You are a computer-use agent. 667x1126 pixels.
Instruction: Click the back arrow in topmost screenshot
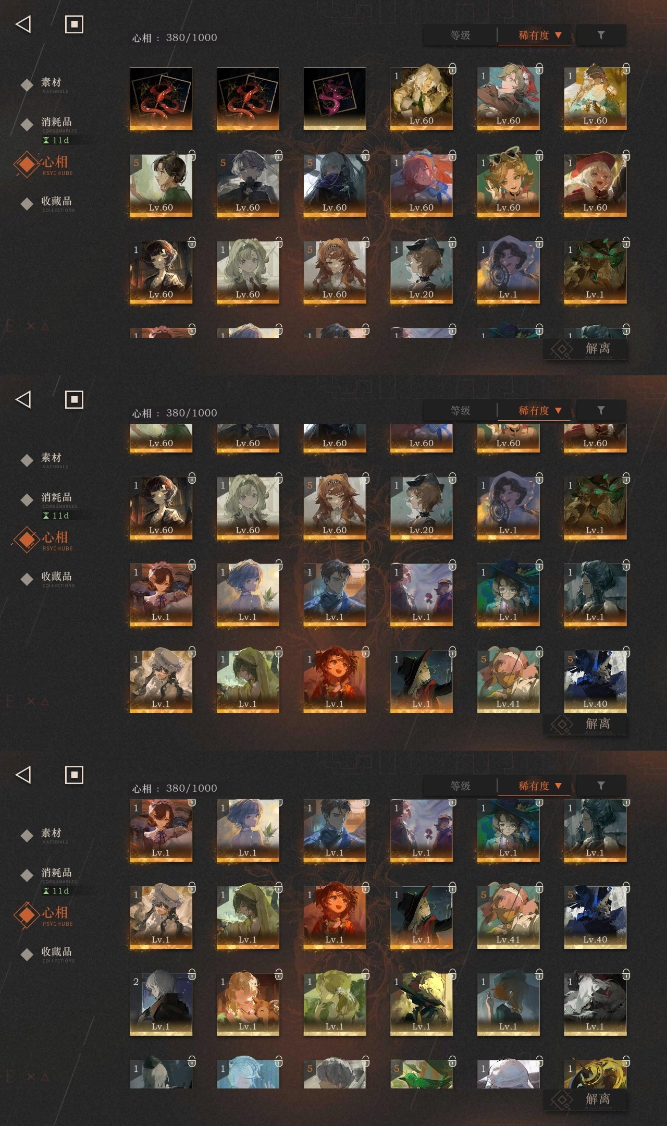pos(23,24)
